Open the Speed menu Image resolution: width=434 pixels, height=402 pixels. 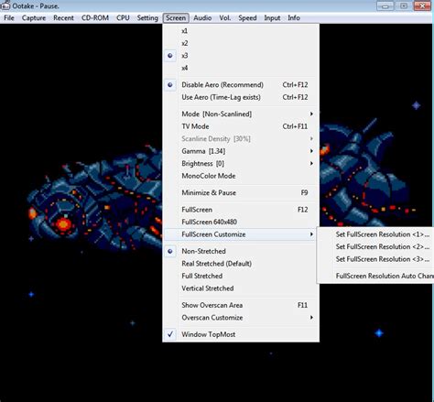[247, 18]
